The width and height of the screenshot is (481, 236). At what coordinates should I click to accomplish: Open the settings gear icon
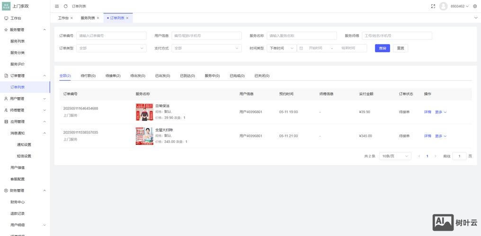475,6
